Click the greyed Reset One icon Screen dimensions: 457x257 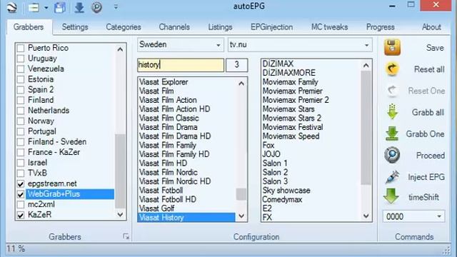click(x=393, y=91)
